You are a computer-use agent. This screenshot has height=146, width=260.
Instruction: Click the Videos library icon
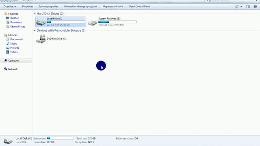8,52
